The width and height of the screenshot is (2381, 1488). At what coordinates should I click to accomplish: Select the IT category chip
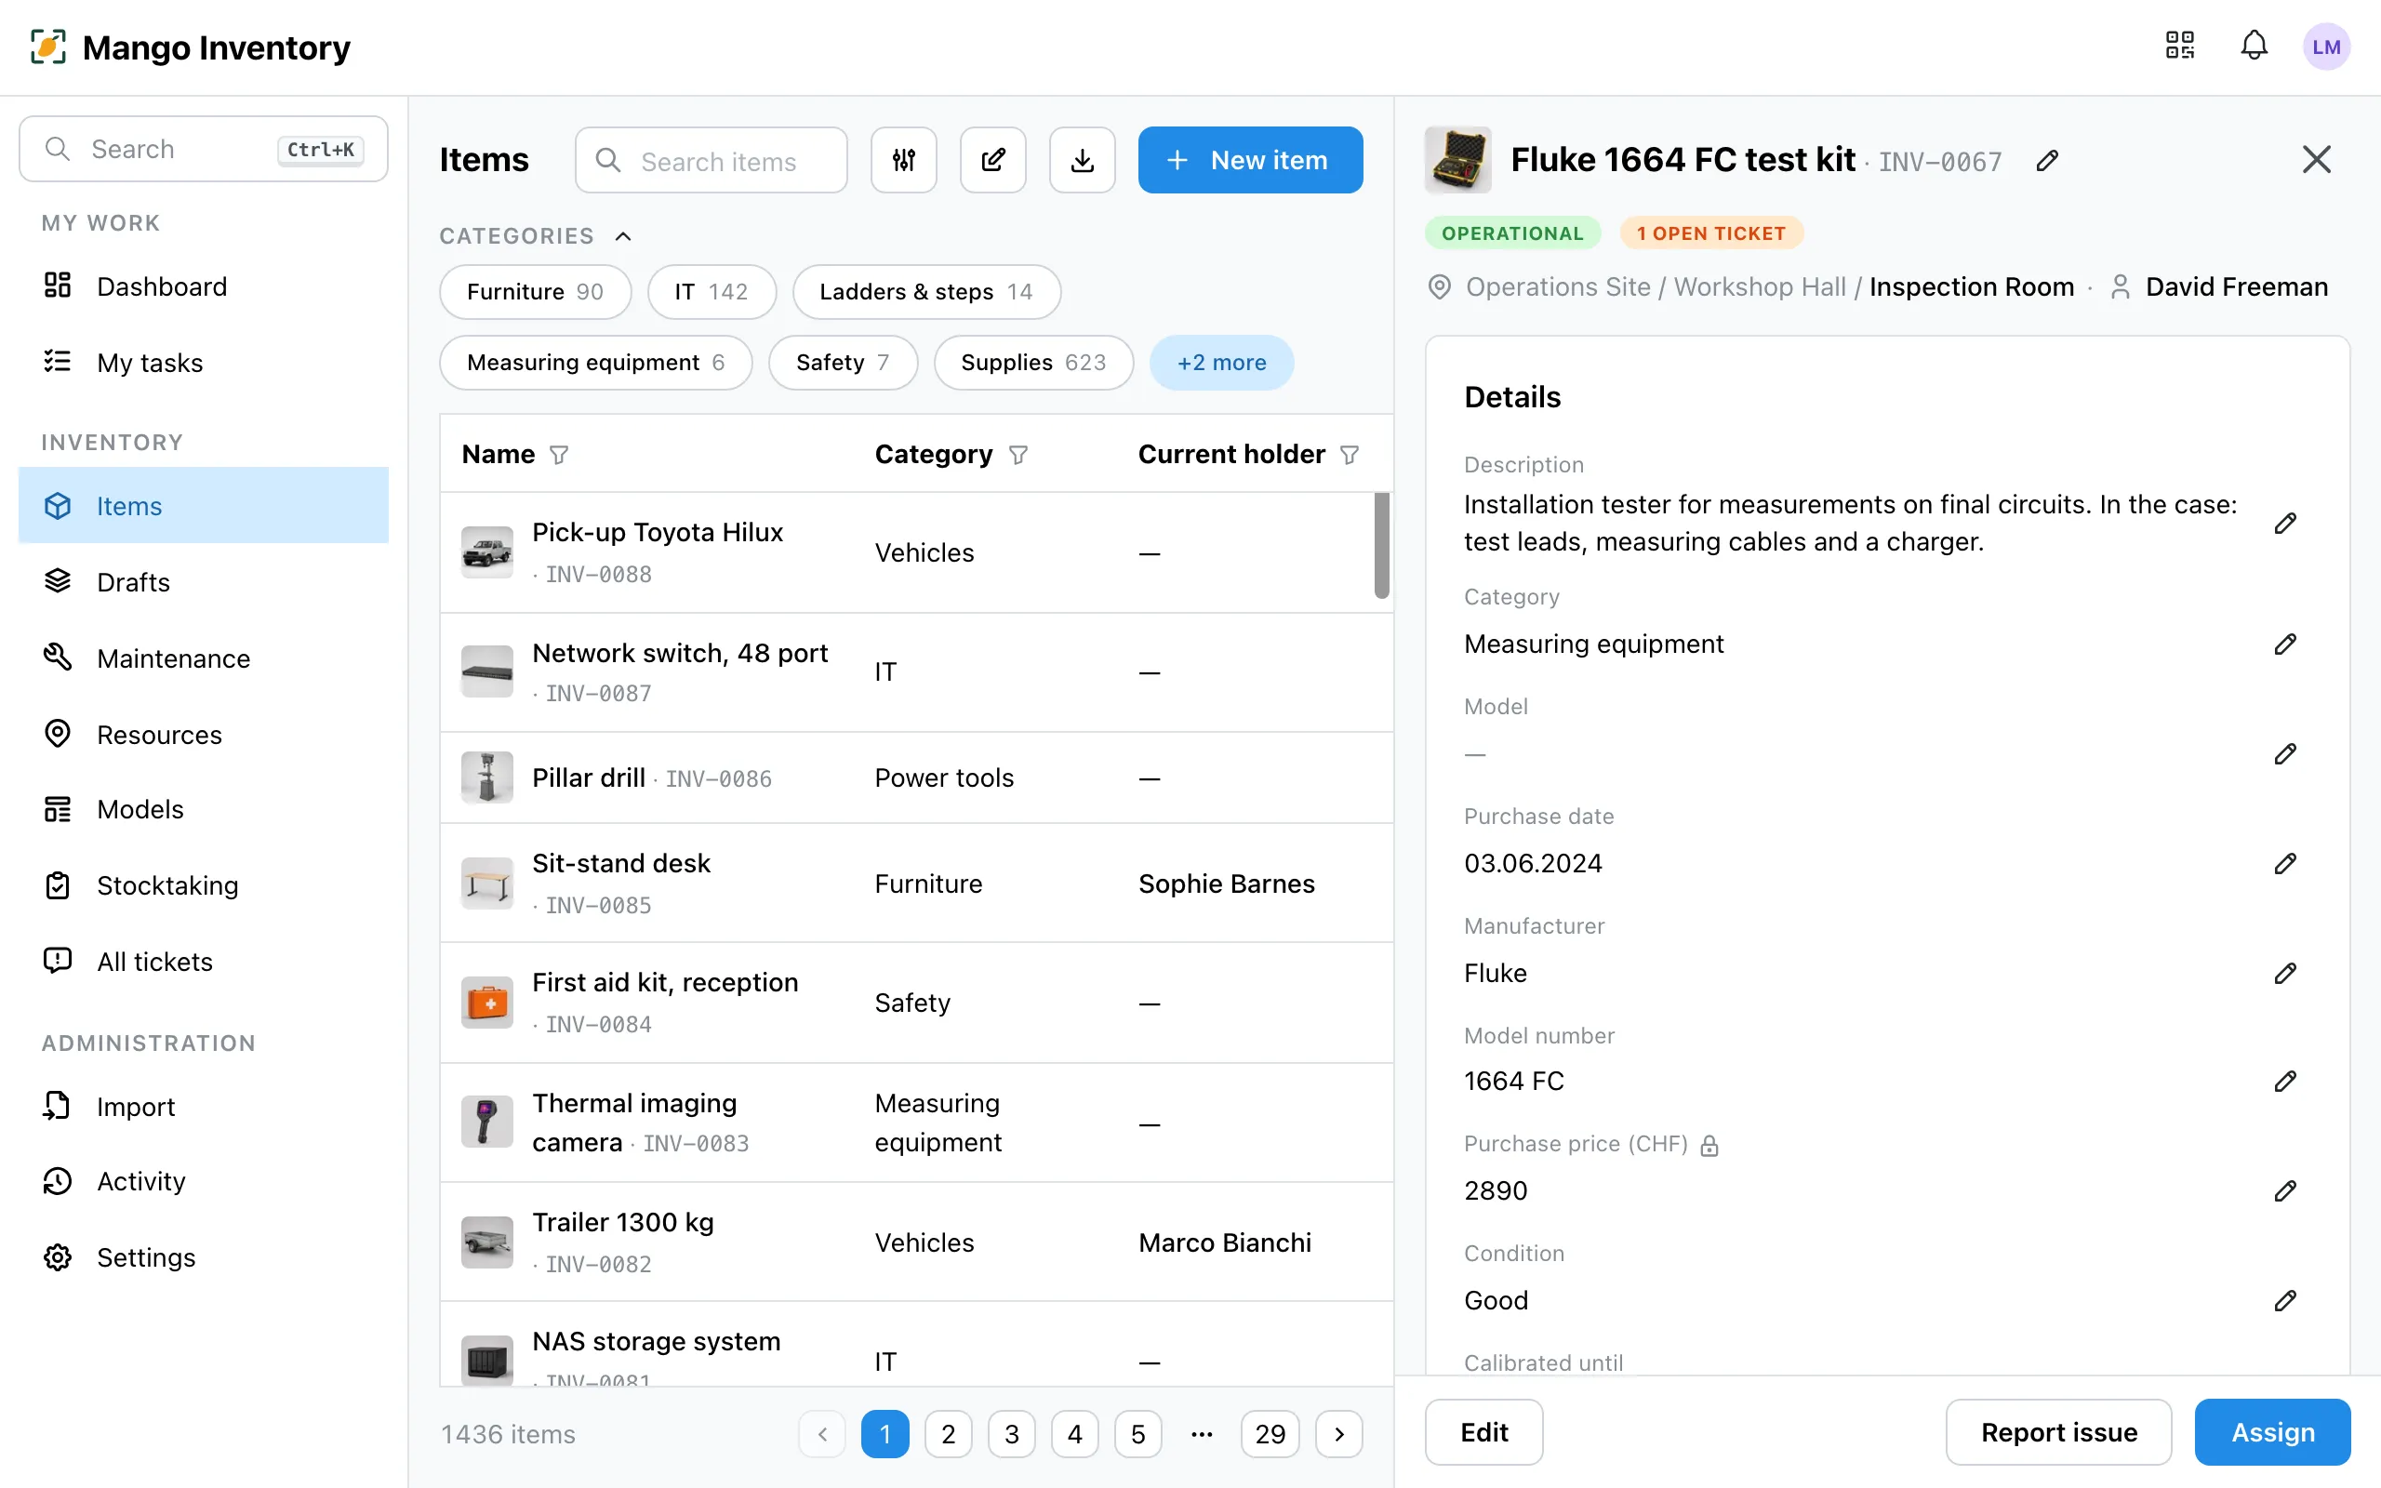[712, 291]
